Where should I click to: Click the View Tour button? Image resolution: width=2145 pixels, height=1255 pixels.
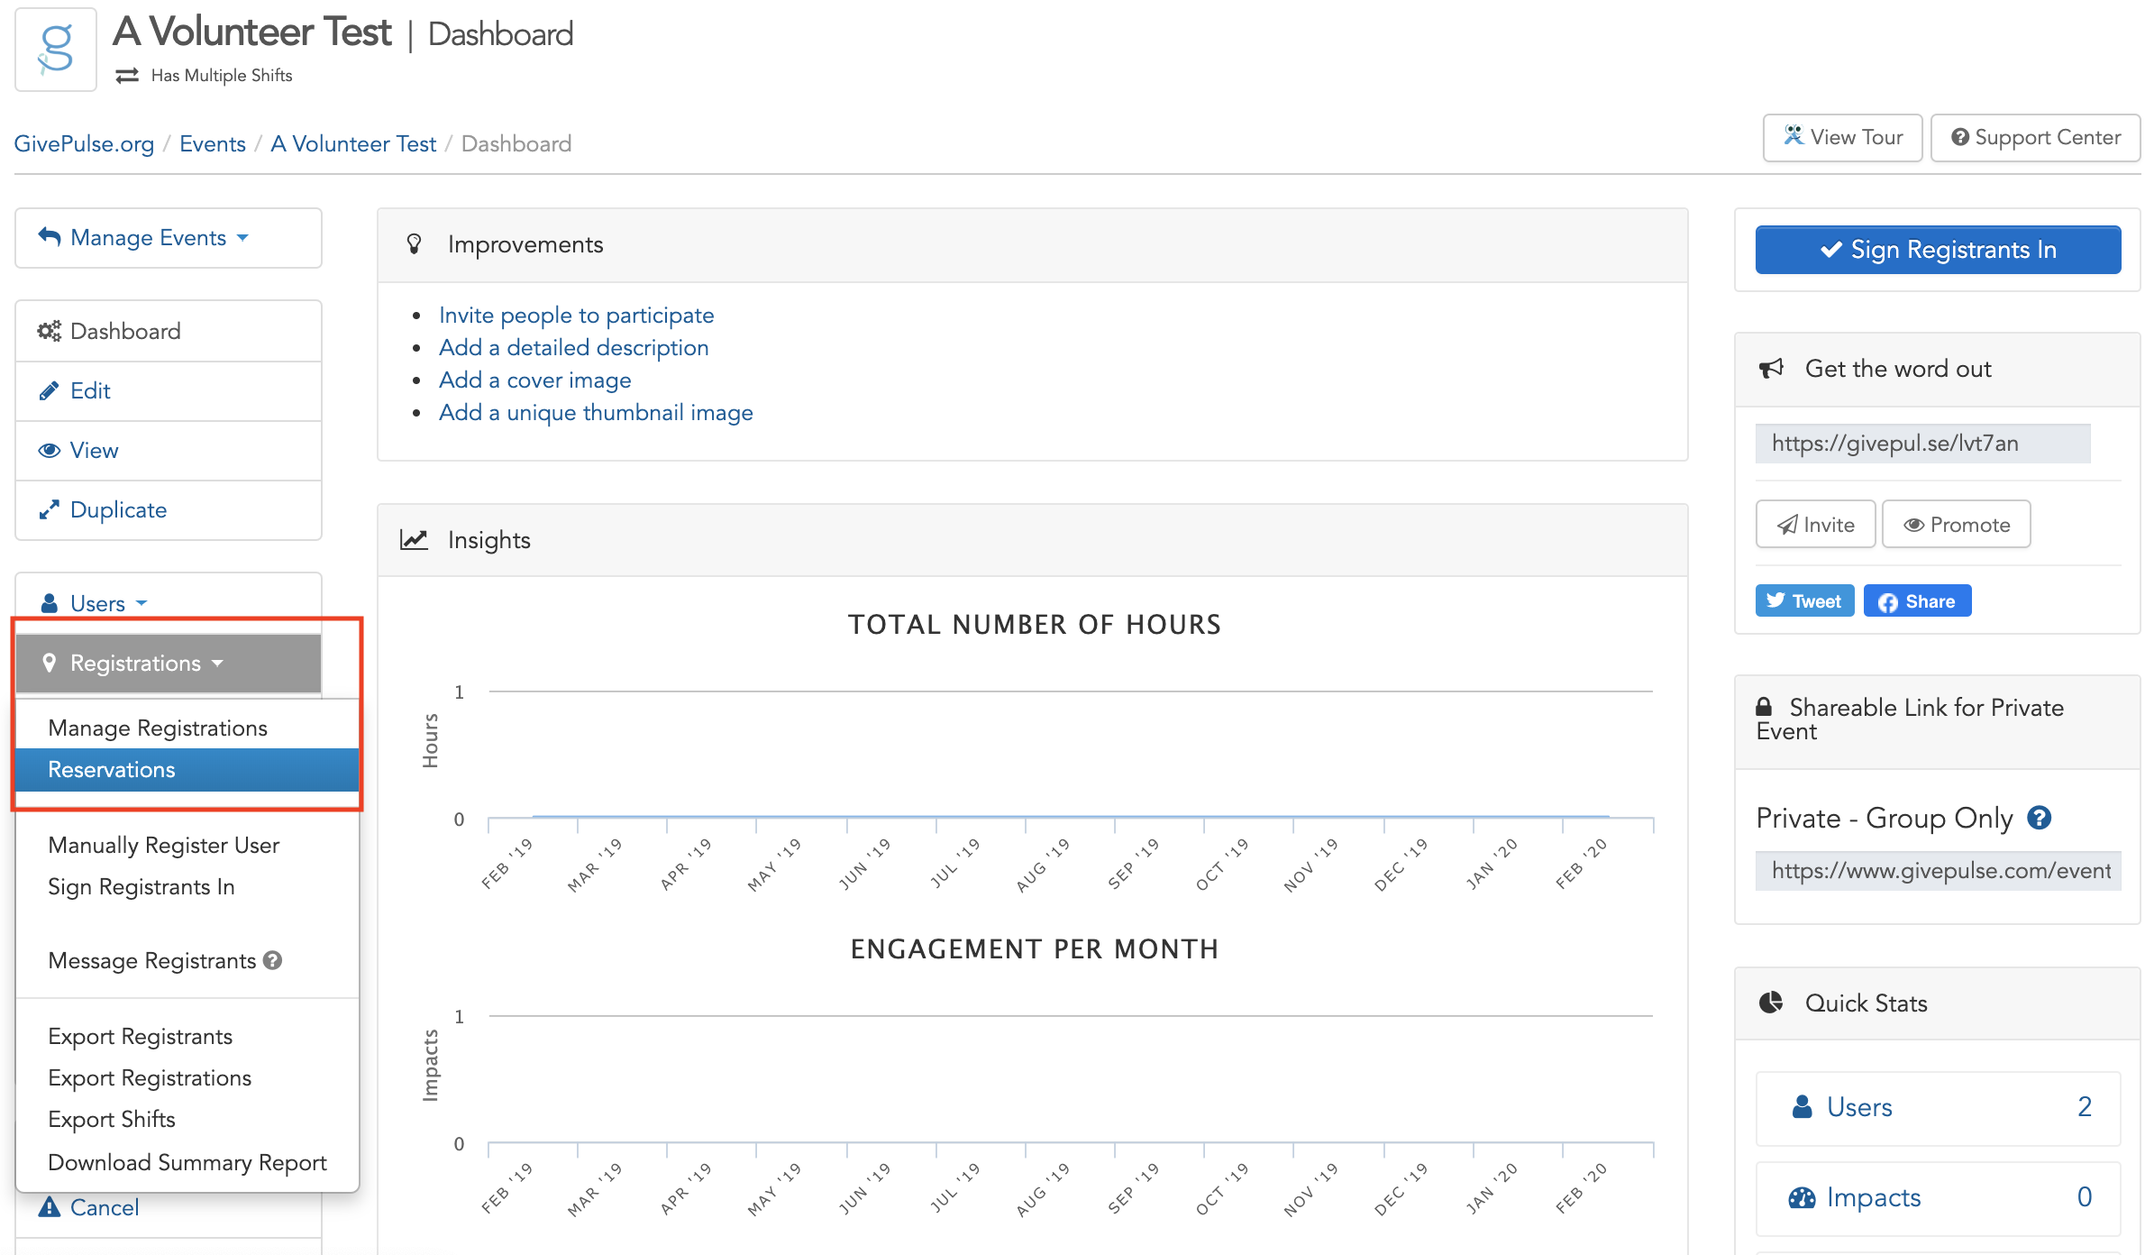[x=1842, y=137]
